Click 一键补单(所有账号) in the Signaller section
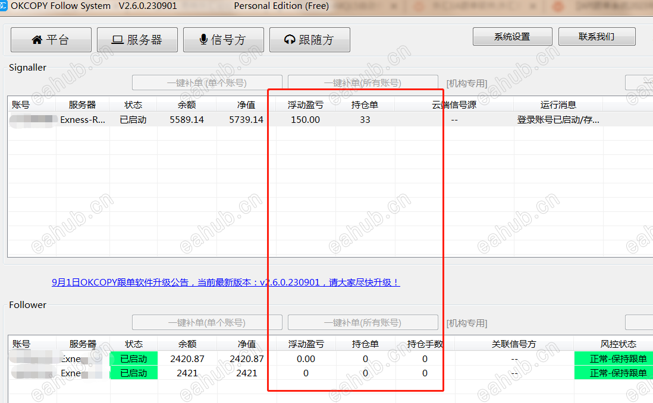The height and width of the screenshot is (403, 653). pyautogui.click(x=362, y=82)
